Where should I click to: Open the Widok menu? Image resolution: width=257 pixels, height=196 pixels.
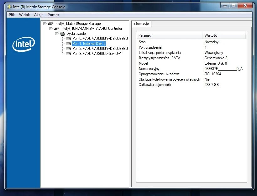click(24, 15)
